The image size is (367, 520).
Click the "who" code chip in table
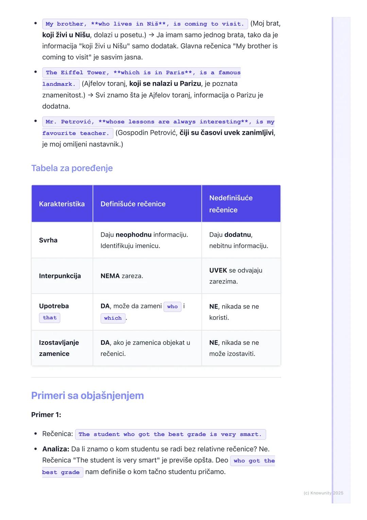point(172,307)
